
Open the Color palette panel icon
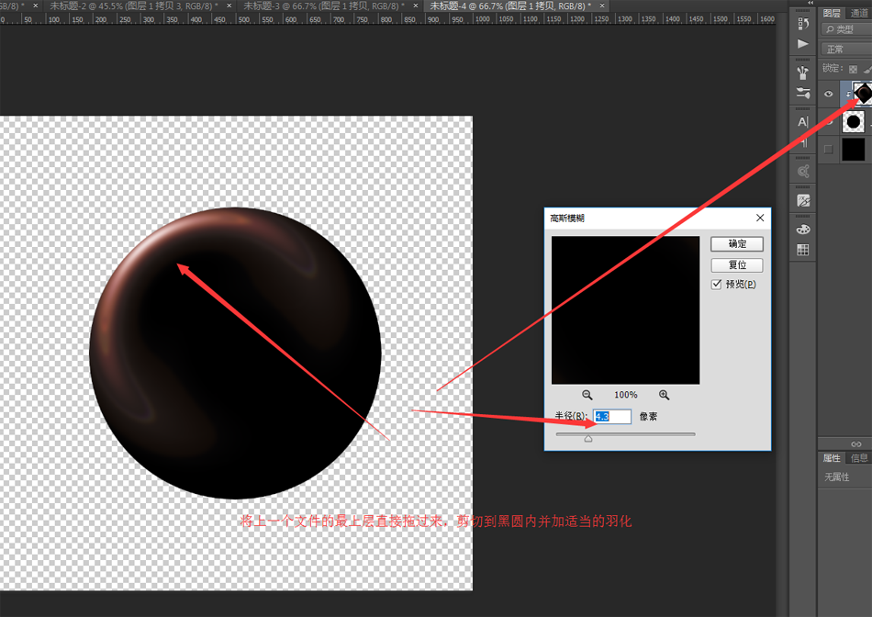pyautogui.click(x=803, y=229)
